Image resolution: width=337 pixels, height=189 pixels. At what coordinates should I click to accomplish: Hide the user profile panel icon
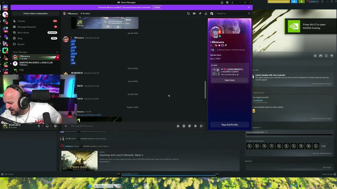[x=212, y=13]
